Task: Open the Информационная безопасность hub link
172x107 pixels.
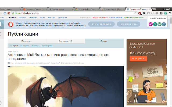Action: point(37,63)
